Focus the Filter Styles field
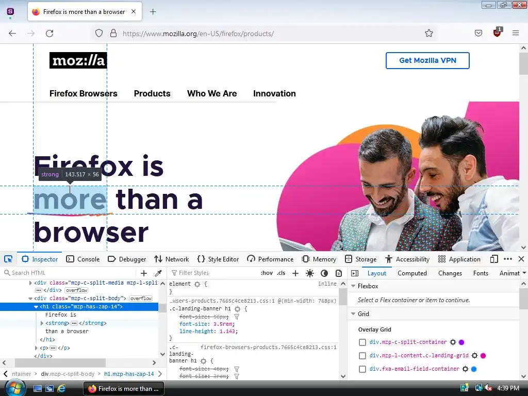Screen dimensions: 528x396 click(x=214, y=273)
